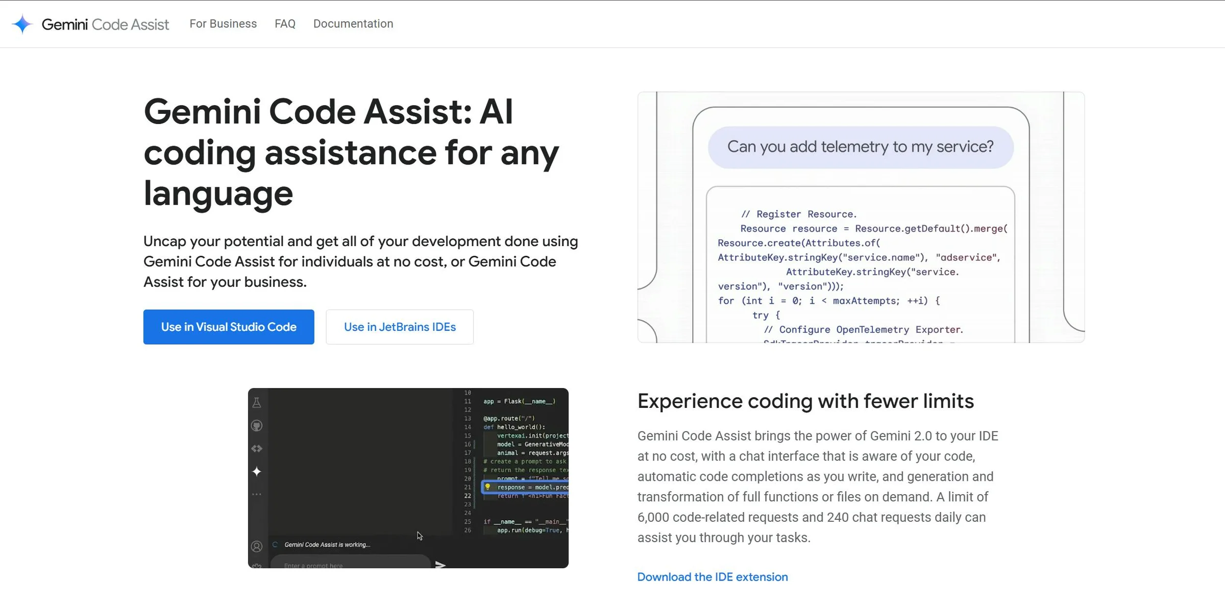Open the For Business menu item
Screen dimensions: 1225x607
point(223,23)
